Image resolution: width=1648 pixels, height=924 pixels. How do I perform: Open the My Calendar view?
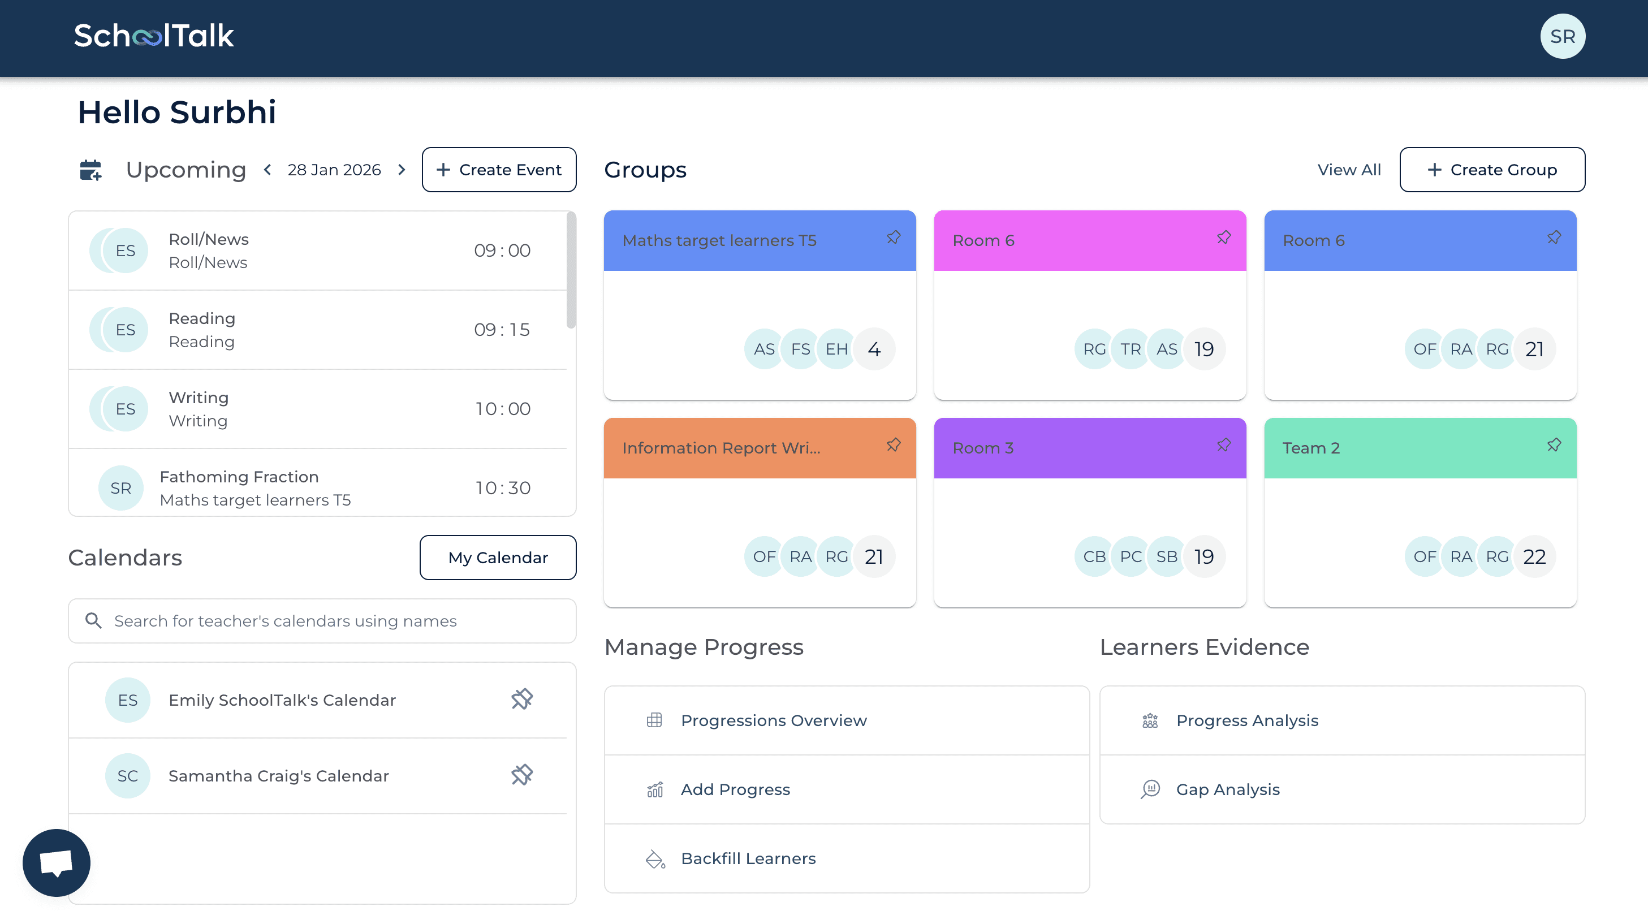[x=498, y=558]
